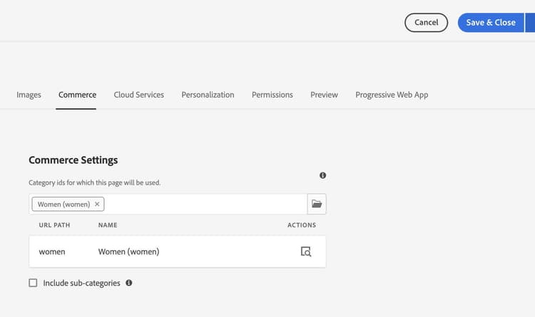Image resolution: width=535 pixels, height=317 pixels.
Task: Select the Women (women) tag chip
Action: [x=63, y=204]
